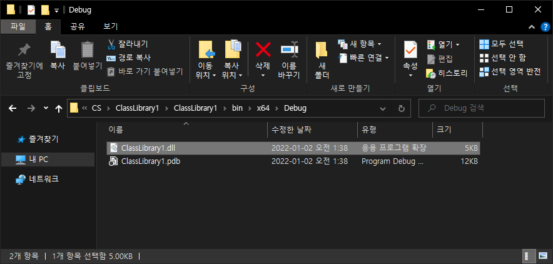This screenshot has width=553, height=264.
Task: Click Program Debug type cell of pdb file
Action: pos(392,161)
